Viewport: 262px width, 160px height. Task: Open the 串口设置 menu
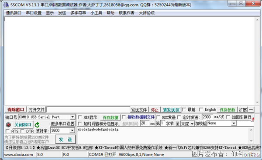click(x=34, y=13)
